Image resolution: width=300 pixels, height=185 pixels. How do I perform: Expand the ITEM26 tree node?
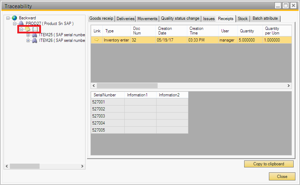pyautogui.click(x=28, y=40)
